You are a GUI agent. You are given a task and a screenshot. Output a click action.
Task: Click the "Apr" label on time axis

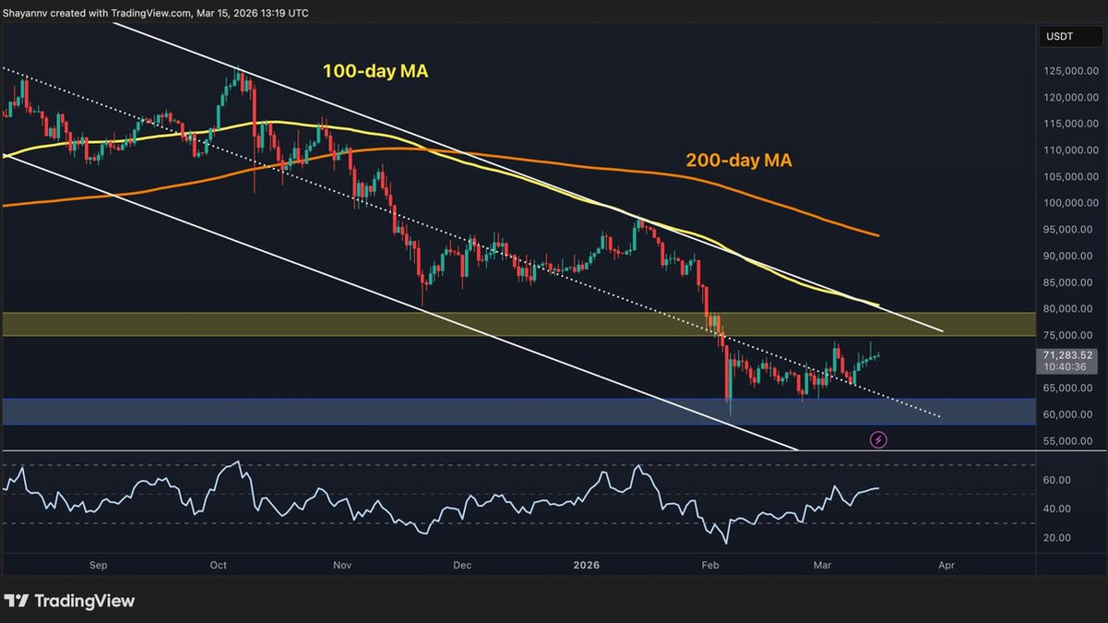pyautogui.click(x=945, y=565)
